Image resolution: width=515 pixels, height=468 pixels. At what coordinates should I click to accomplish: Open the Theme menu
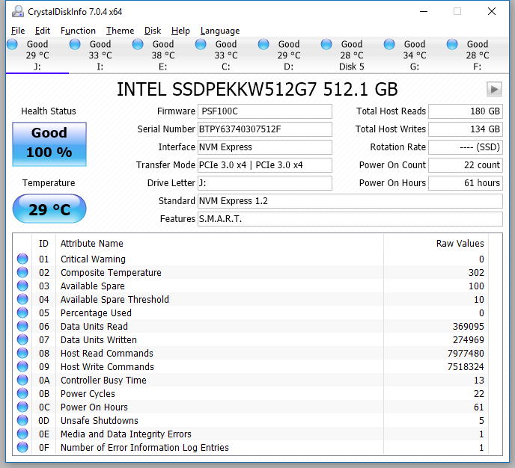120,31
